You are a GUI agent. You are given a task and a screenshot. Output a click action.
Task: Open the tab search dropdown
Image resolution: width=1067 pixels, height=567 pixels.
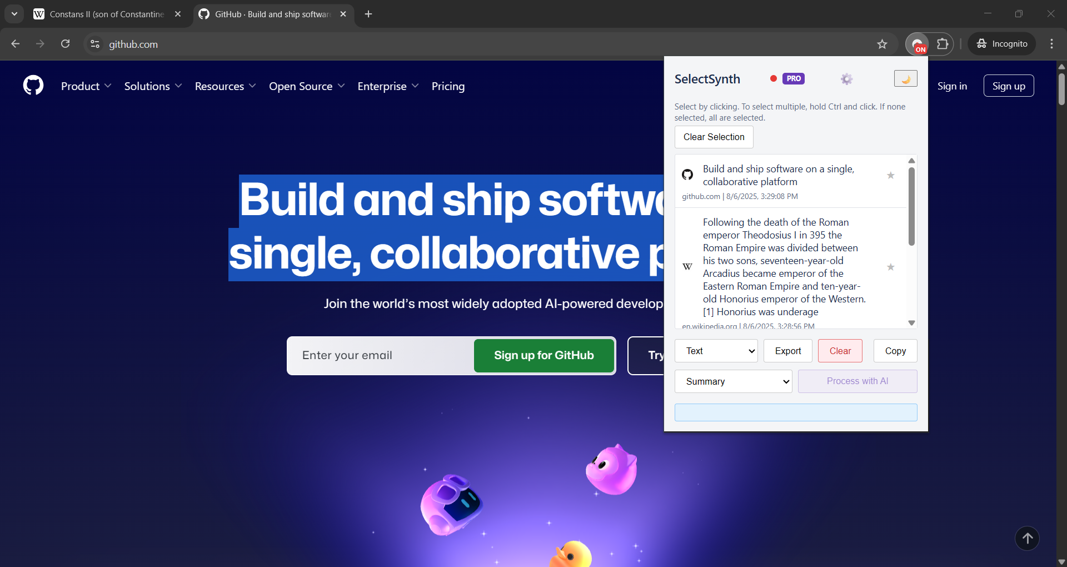pyautogui.click(x=14, y=14)
